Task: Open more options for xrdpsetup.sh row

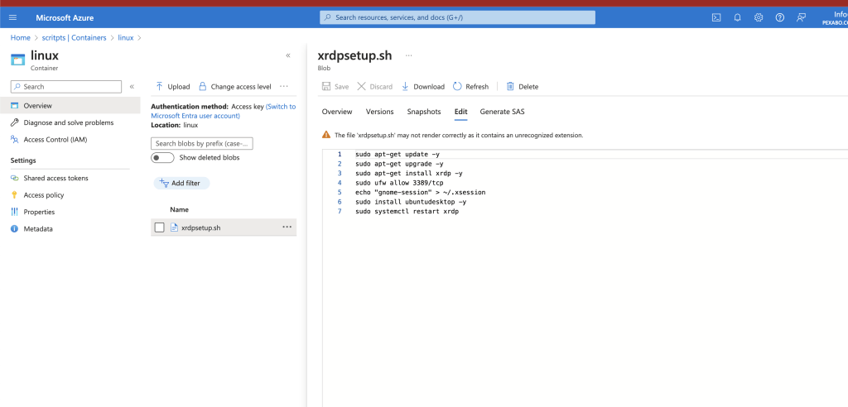Action: pyautogui.click(x=287, y=227)
